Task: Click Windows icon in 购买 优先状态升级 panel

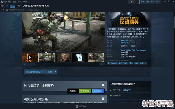Action: pyautogui.click(x=103, y=99)
